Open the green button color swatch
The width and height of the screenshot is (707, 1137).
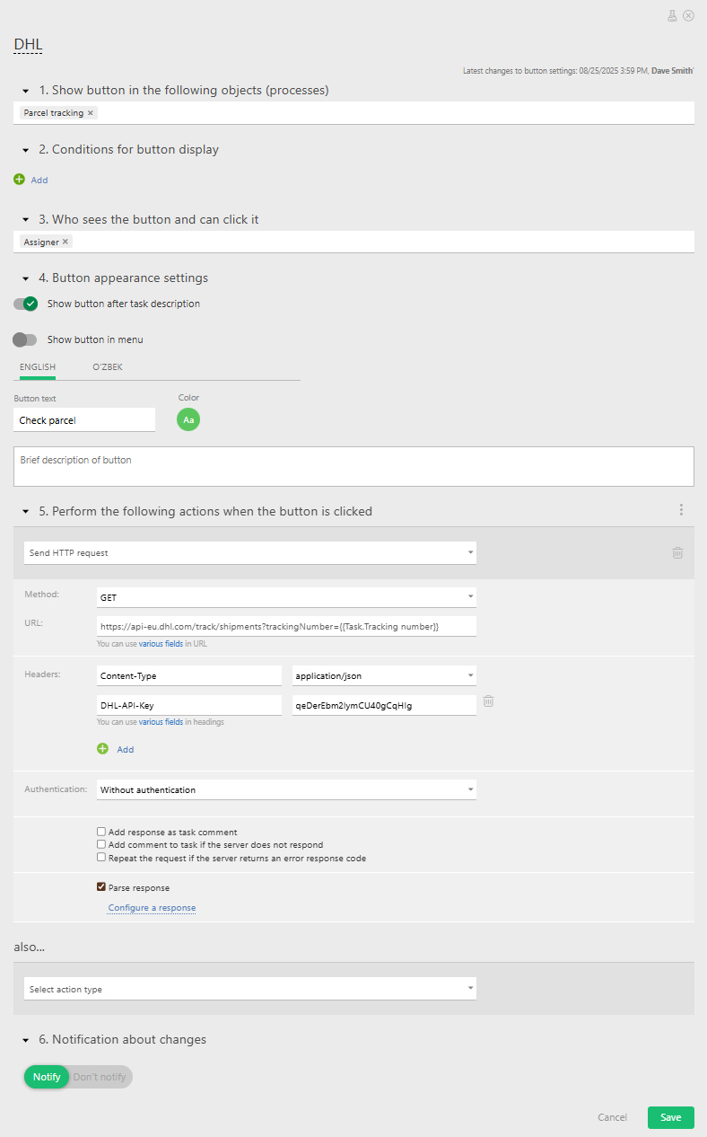(x=188, y=419)
